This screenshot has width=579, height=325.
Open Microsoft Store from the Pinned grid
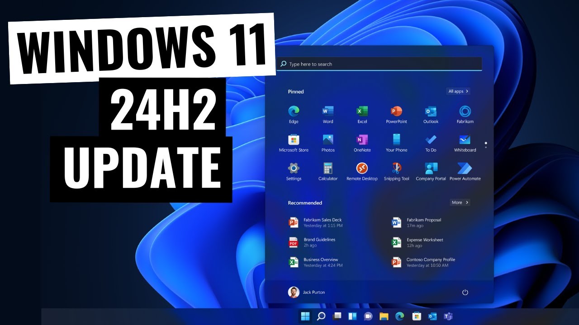(294, 143)
